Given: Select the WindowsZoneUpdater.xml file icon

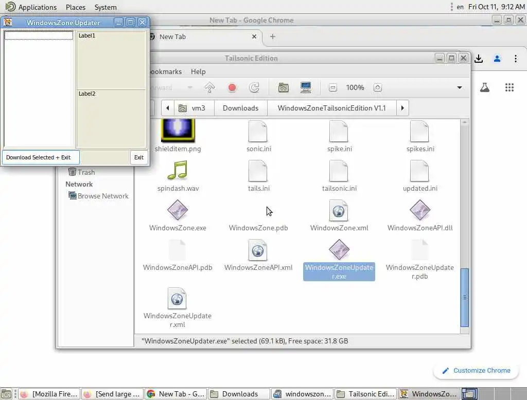Looking at the screenshot, I should 177,299.
